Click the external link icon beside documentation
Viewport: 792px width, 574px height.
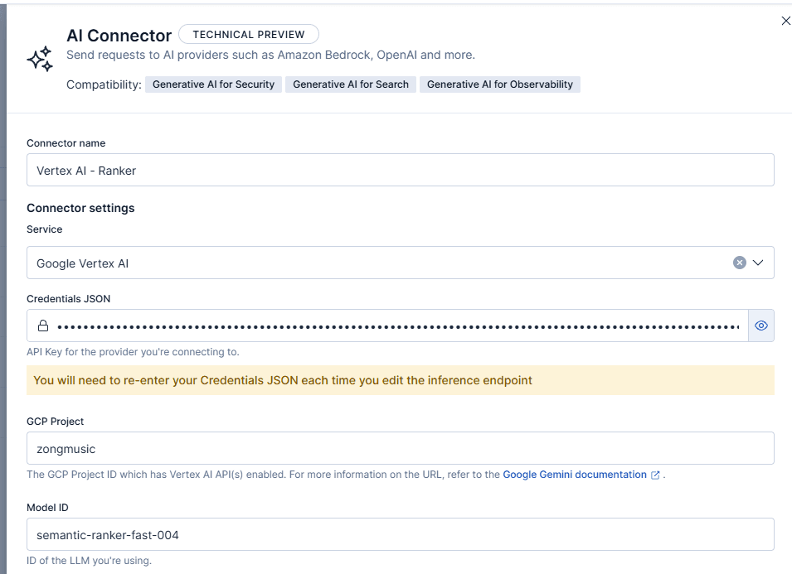pos(655,475)
